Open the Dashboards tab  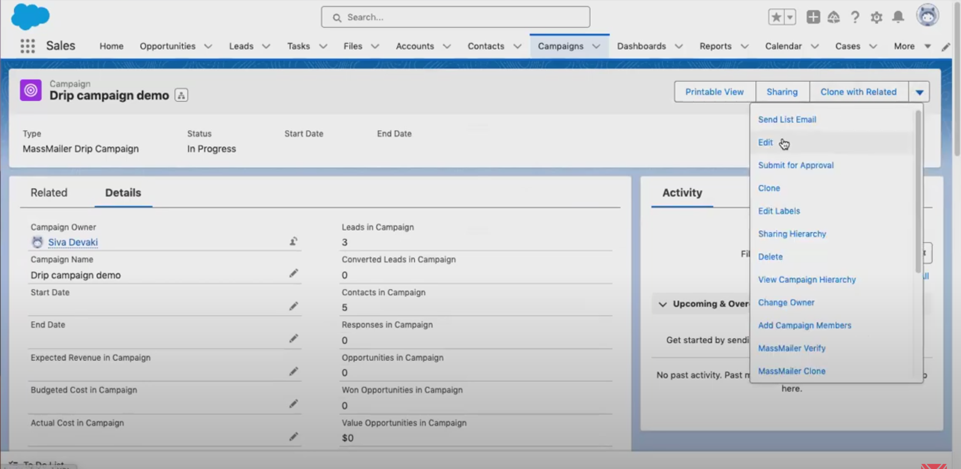[641, 46]
